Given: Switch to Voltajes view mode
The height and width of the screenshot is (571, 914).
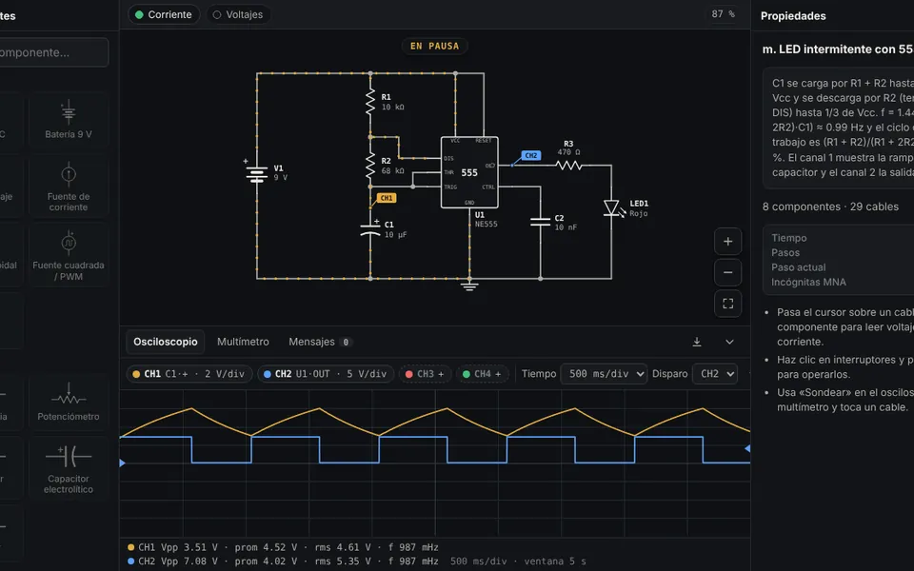Looking at the screenshot, I should [238, 14].
